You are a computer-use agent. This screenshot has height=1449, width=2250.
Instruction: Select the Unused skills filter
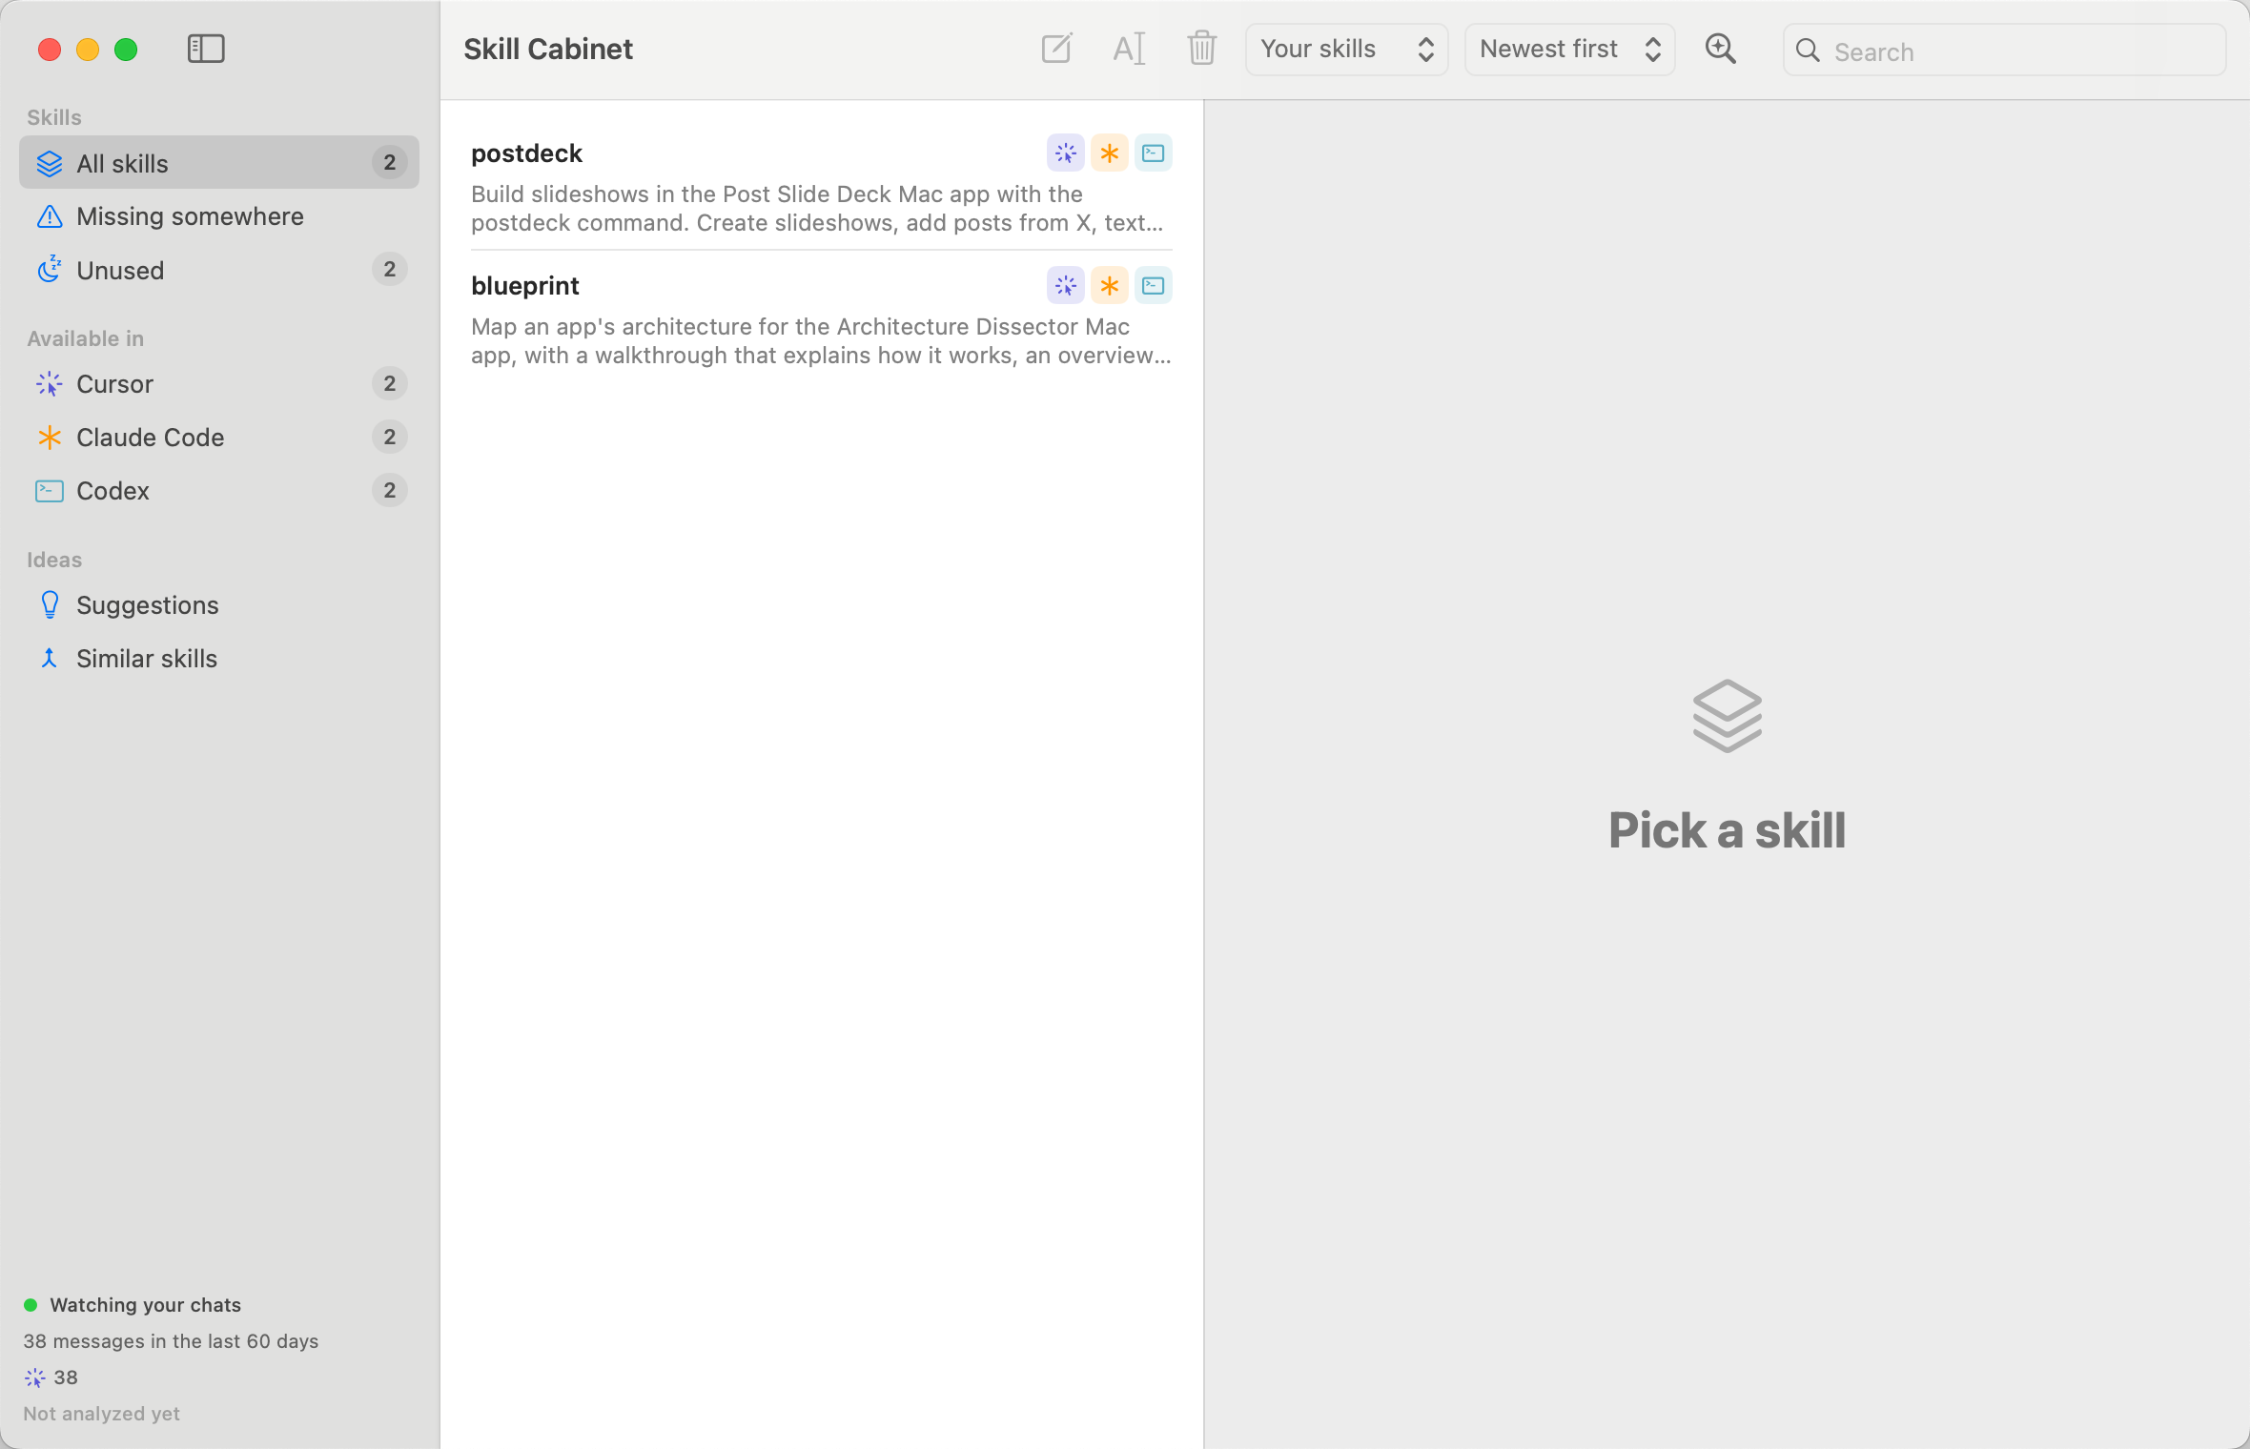pyautogui.click(x=219, y=270)
